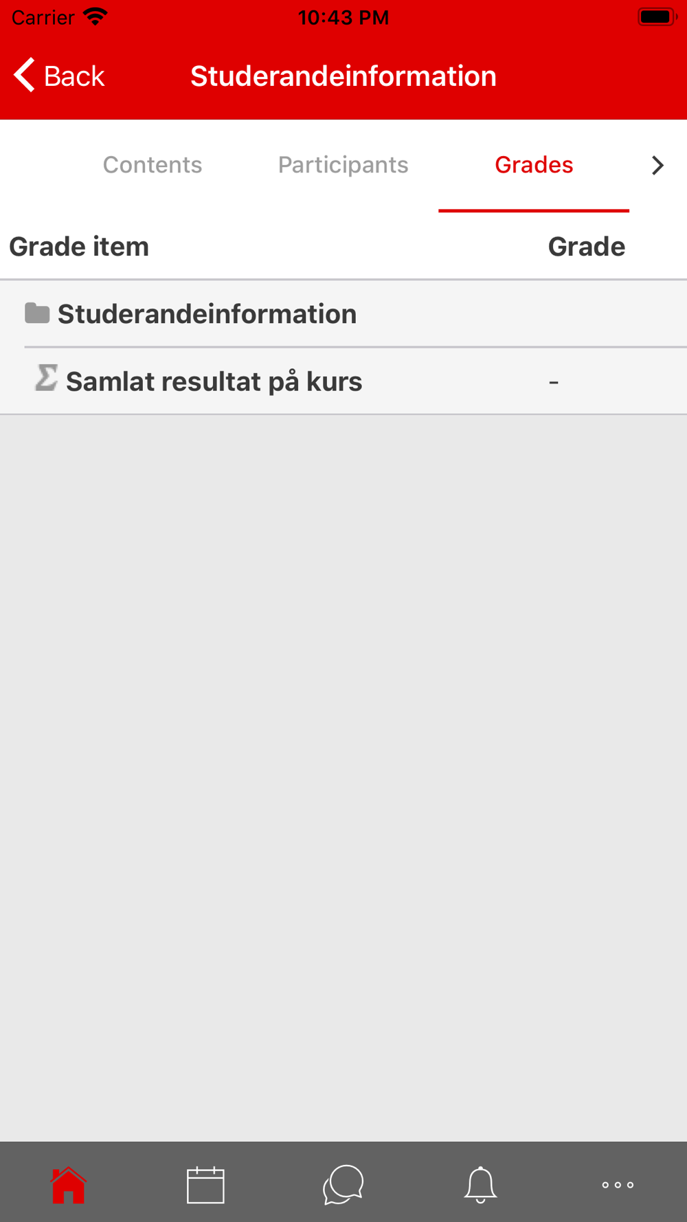Click the Grade column header
Viewport: 687px width, 1222px height.
pos(587,247)
